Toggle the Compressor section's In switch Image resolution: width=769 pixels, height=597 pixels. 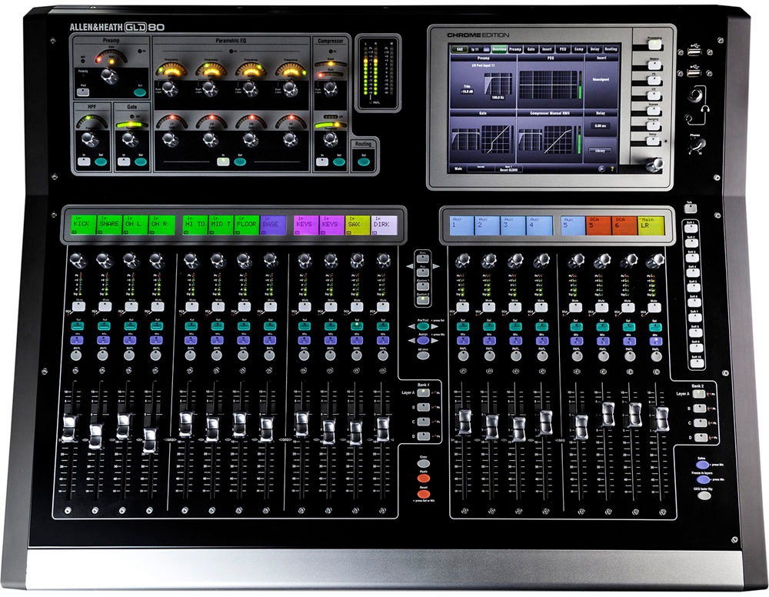[321, 162]
